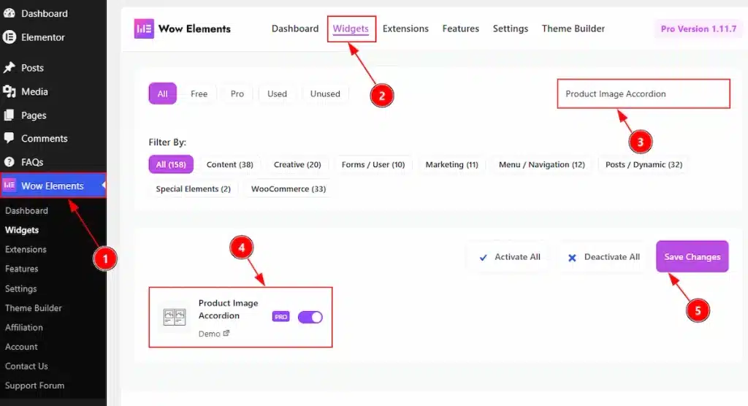Viewport: 748px width, 406px height.
Task: Select the Pro widget filter
Action: tap(237, 93)
